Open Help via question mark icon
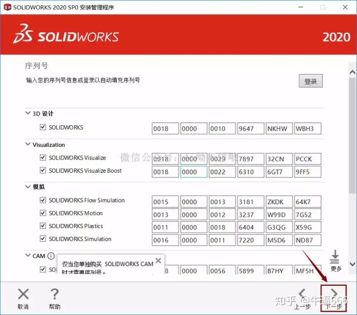This screenshot has width=357, height=315. coord(55,294)
